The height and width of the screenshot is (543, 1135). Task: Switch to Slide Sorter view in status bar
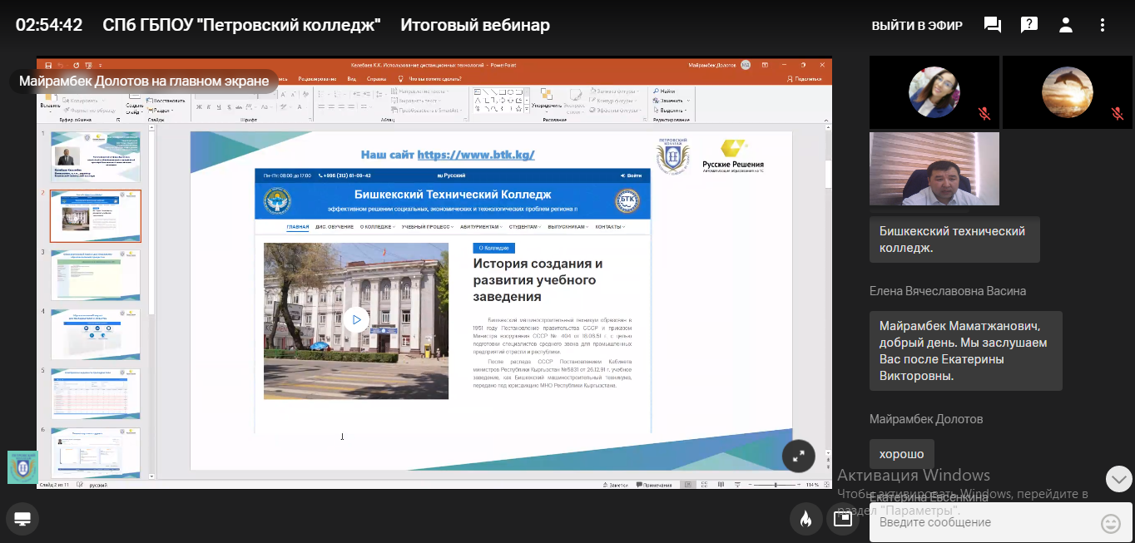[704, 483]
